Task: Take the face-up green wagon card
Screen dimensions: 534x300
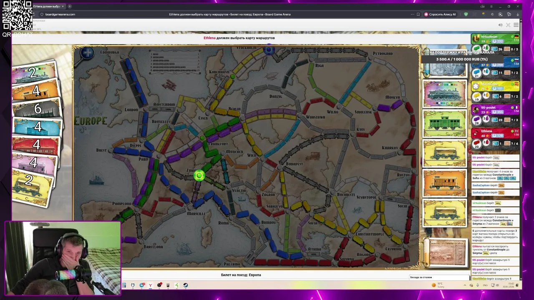Action: click(x=444, y=124)
